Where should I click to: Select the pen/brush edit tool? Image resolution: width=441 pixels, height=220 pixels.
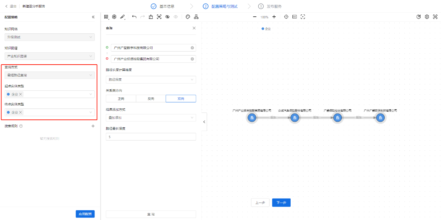point(122,17)
